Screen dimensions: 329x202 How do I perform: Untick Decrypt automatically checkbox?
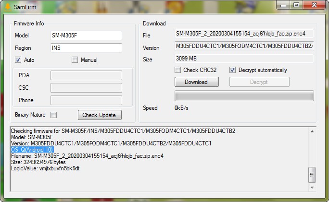232,70
